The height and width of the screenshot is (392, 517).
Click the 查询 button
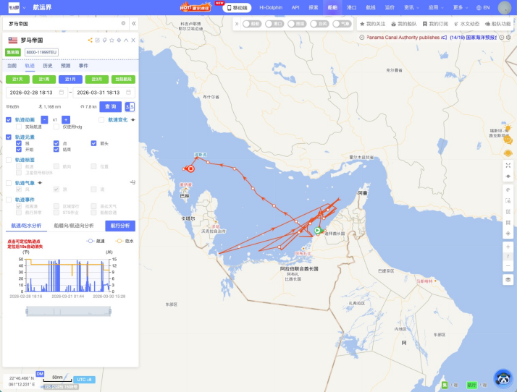pos(111,106)
